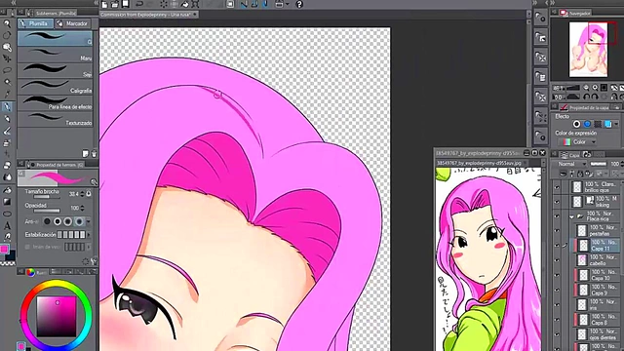
Task: Open Help question mark icon
Action: coord(299,4)
